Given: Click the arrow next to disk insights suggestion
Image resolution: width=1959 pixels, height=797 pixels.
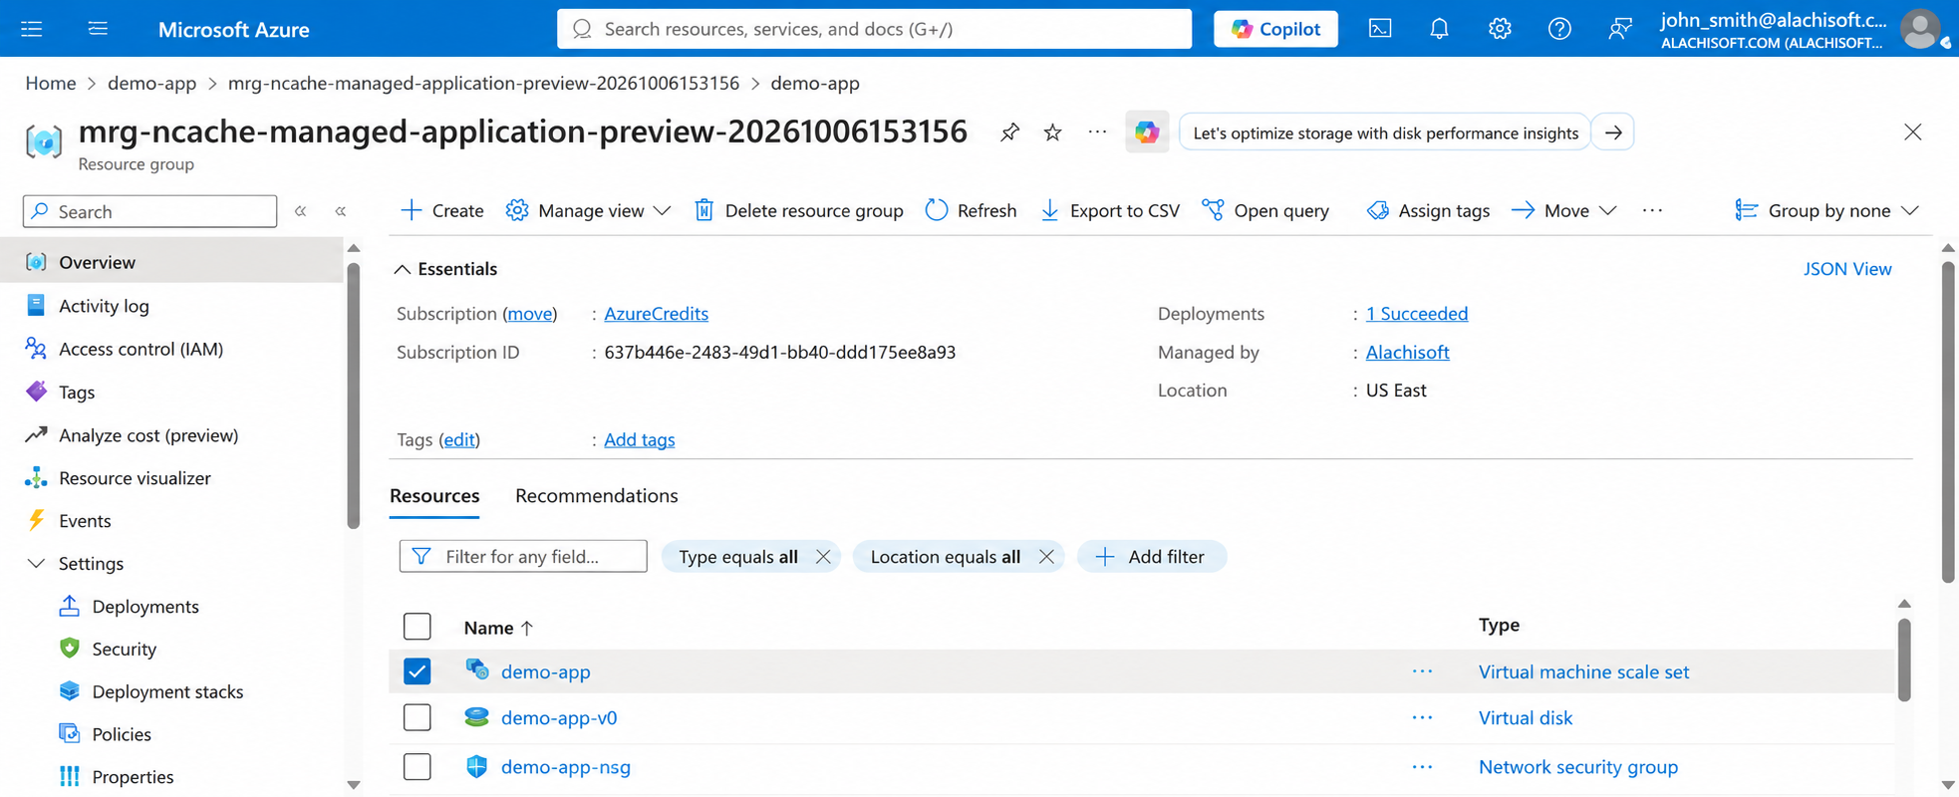Looking at the screenshot, I should click(x=1613, y=133).
